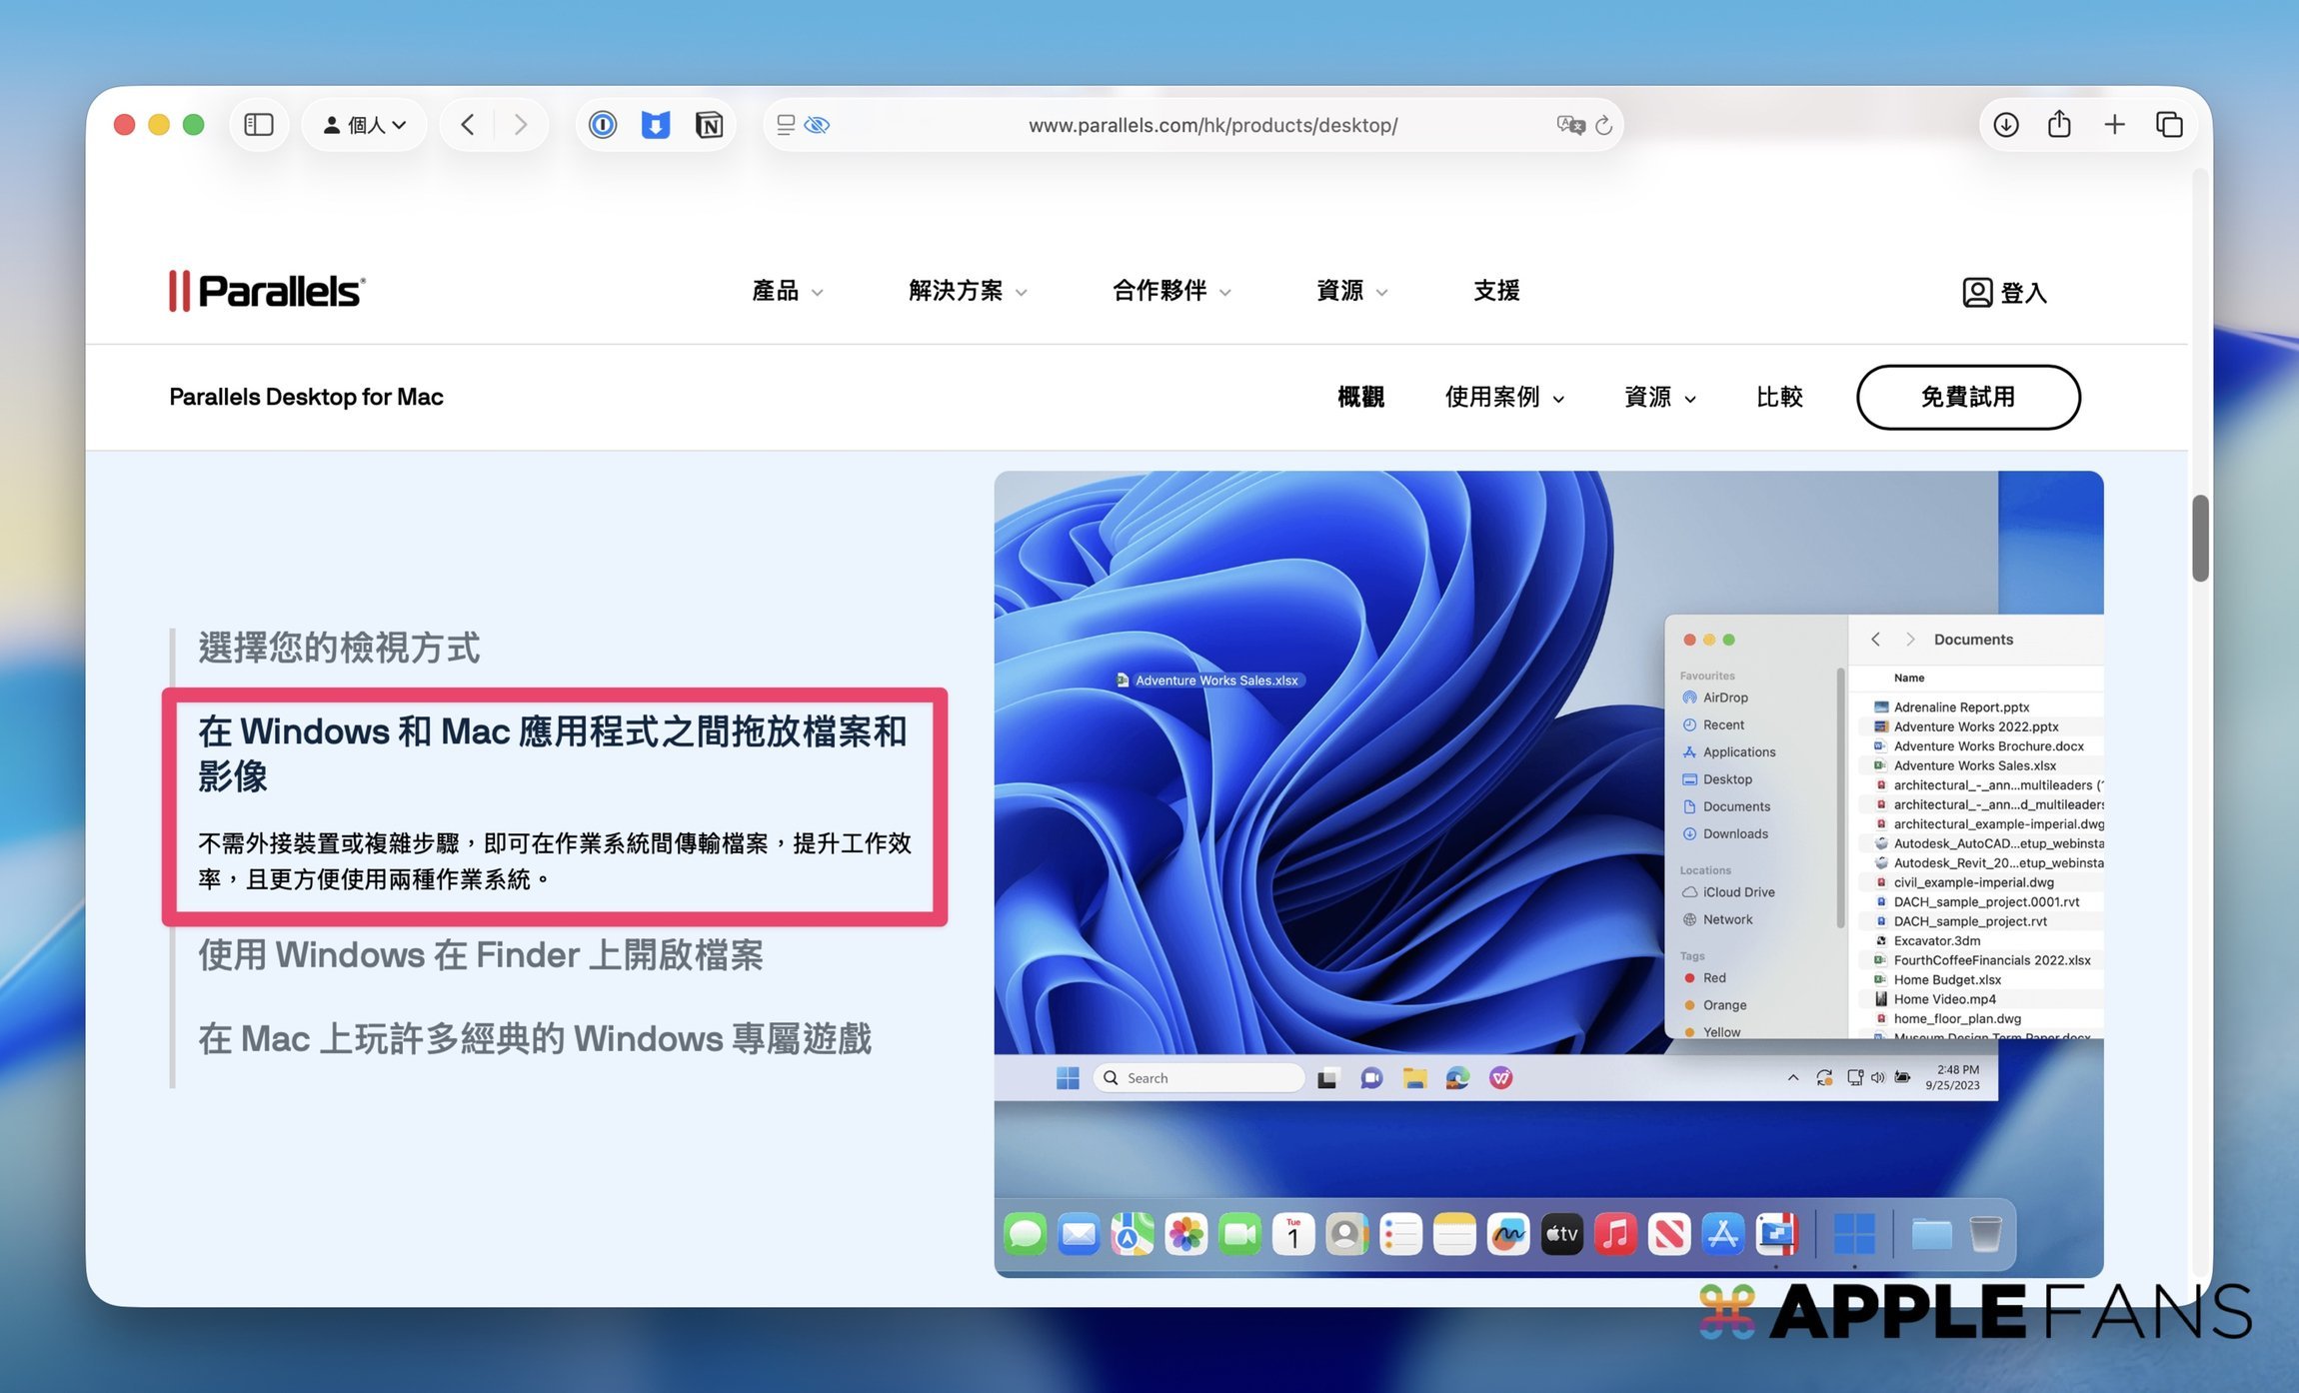Click the Notion web clipper extension icon
Image resolution: width=2299 pixels, height=1393 pixels.
(x=709, y=125)
